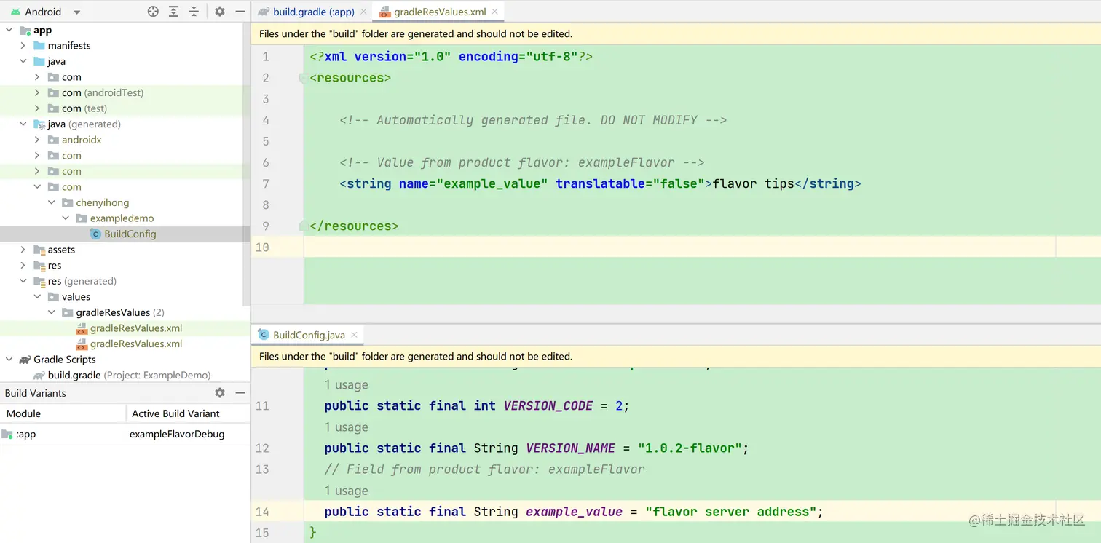Collapse the app module node

click(9, 31)
